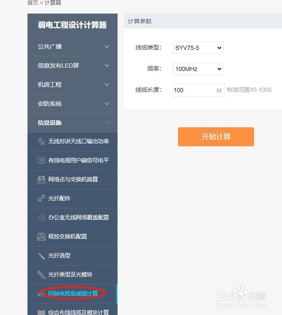This screenshot has height=315, width=282.
Task: Click the 首页 breadcrumb link
Action: pyautogui.click(x=33, y=3)
